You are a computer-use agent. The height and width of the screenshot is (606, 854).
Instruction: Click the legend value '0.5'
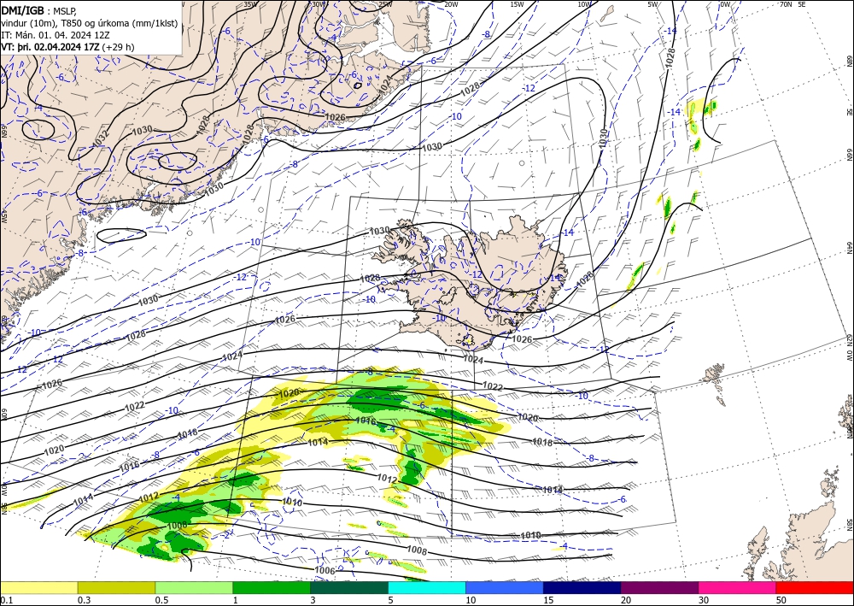(x=161, y=600)
